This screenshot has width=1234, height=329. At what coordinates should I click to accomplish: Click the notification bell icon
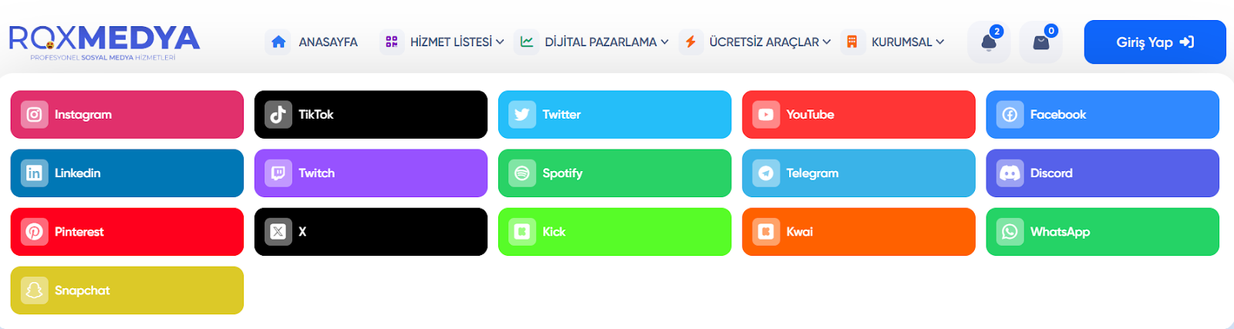point(989,42)
